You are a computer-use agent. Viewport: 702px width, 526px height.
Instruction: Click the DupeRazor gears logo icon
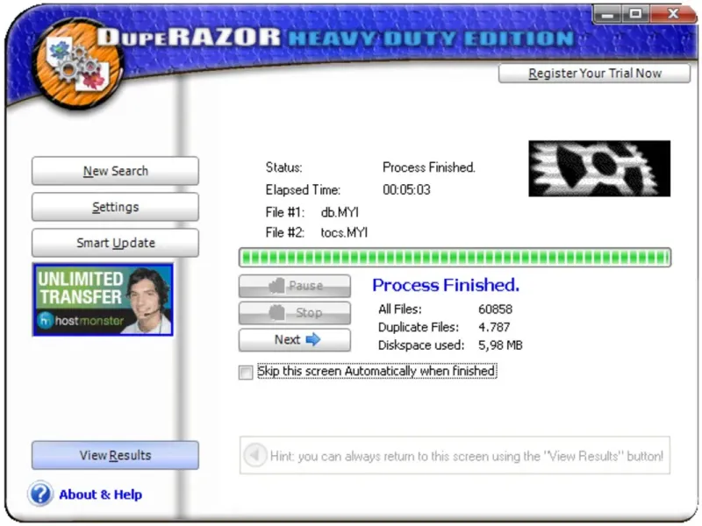point(78,65)
